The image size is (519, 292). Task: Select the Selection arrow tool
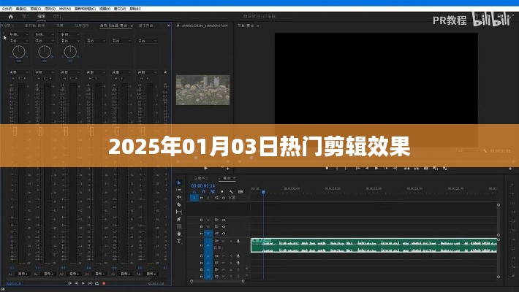coord(179,182)
